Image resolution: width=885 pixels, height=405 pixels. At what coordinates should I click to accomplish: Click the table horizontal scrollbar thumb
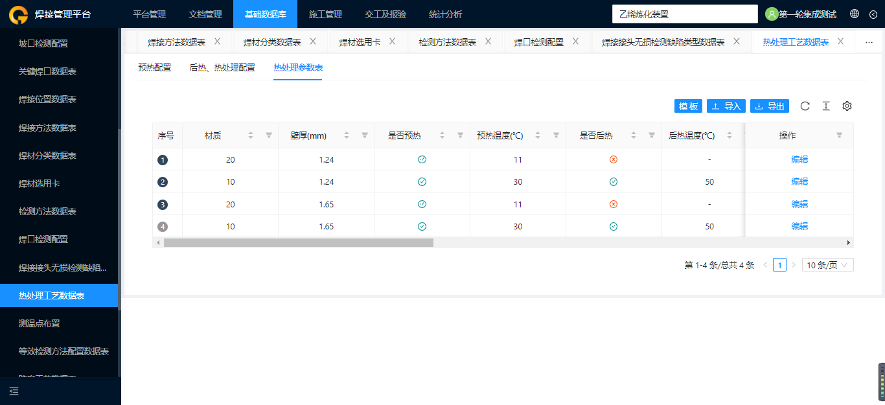(299, 242)
